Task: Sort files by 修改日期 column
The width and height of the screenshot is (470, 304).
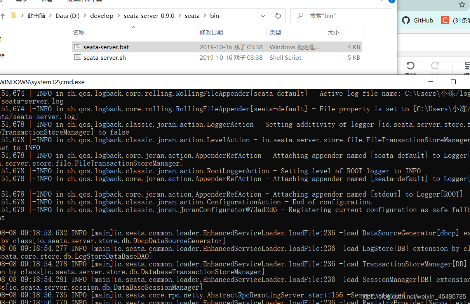Action: 211,33
